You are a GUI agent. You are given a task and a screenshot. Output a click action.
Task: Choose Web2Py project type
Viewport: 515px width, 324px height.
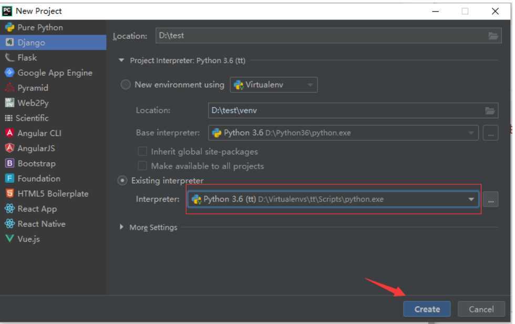53,103
